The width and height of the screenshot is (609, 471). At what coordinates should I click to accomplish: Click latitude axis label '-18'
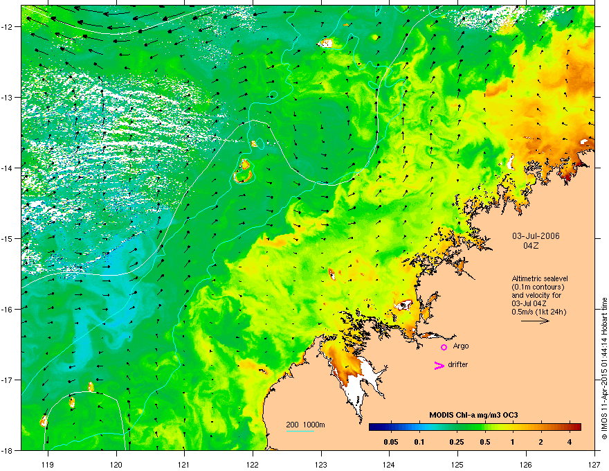[x=7, y=450]
